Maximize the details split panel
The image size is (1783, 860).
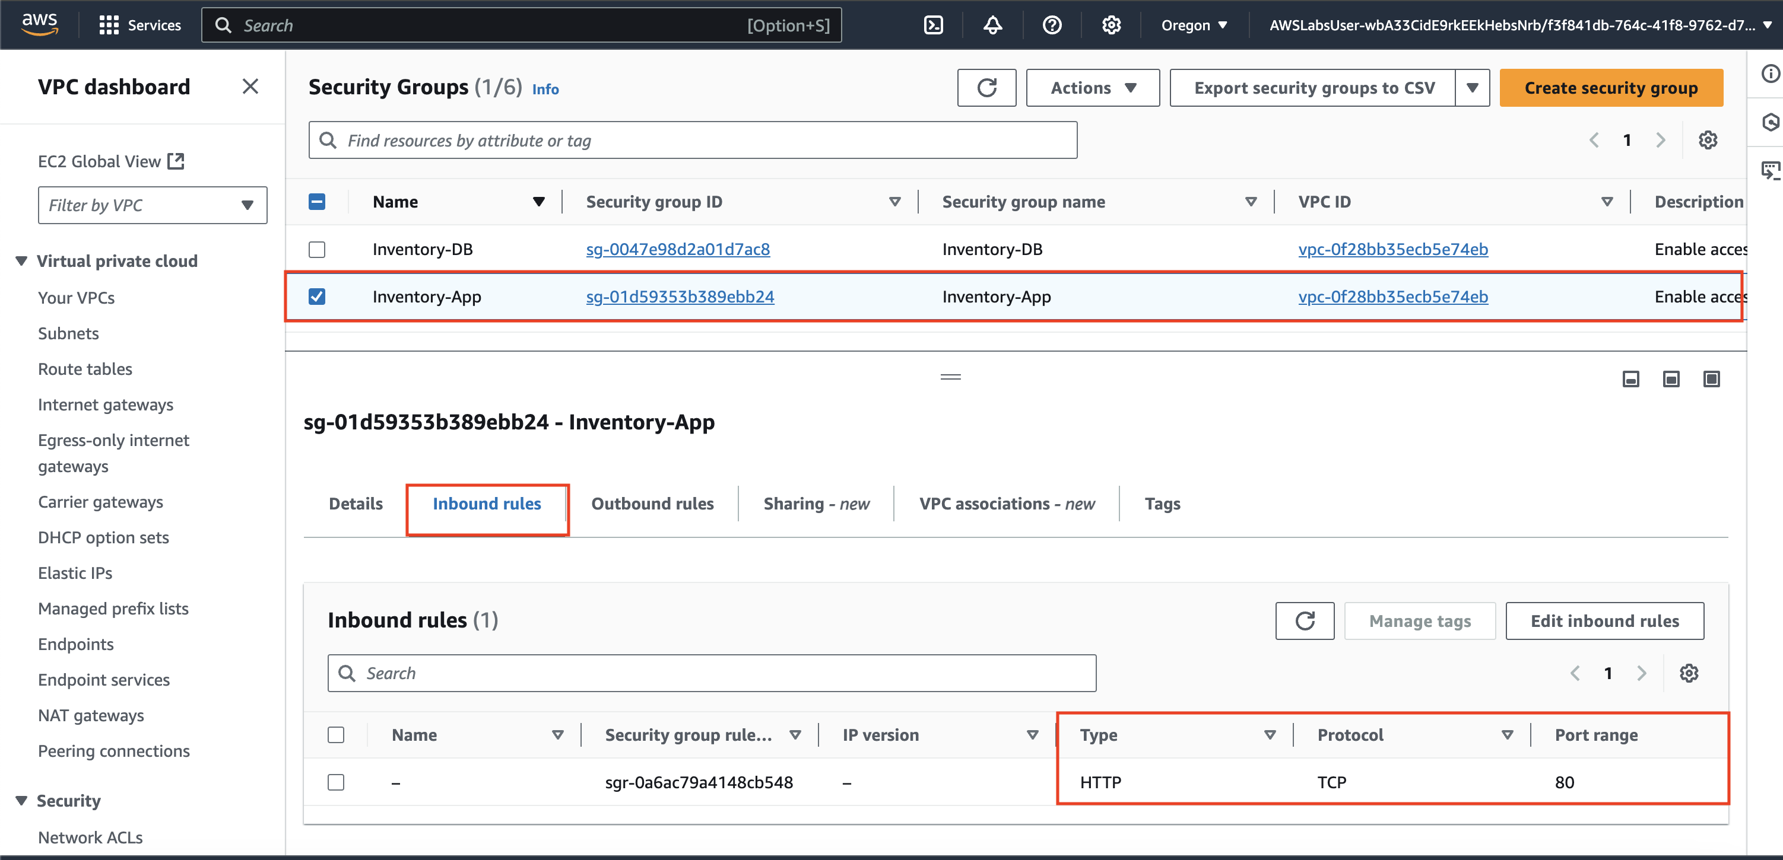(1711, 378)
